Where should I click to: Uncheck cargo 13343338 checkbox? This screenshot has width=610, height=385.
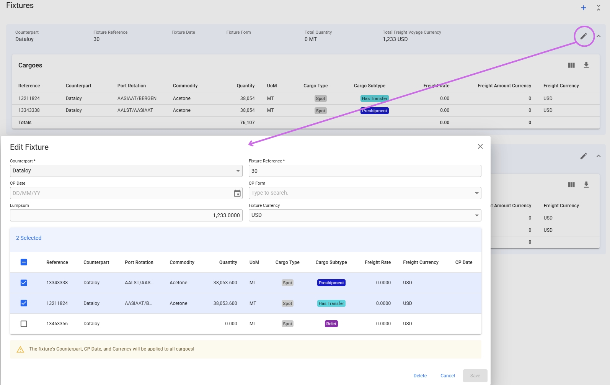pyautogui.click(x=24, y=283)
